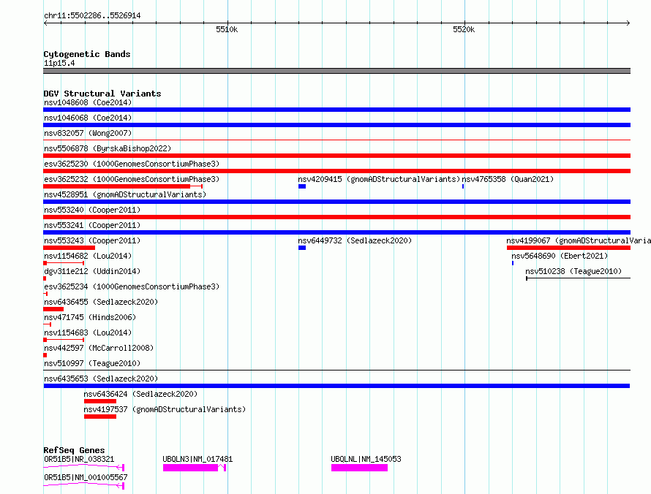651x494 pixels.
Task: Select the nsv510238 (Teague2010) label
Action: [x=573, y=271]
